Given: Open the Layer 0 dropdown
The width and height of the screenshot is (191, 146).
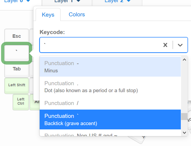Looking at the screenshot, I should pyautogui.click(x=17, y=1).
